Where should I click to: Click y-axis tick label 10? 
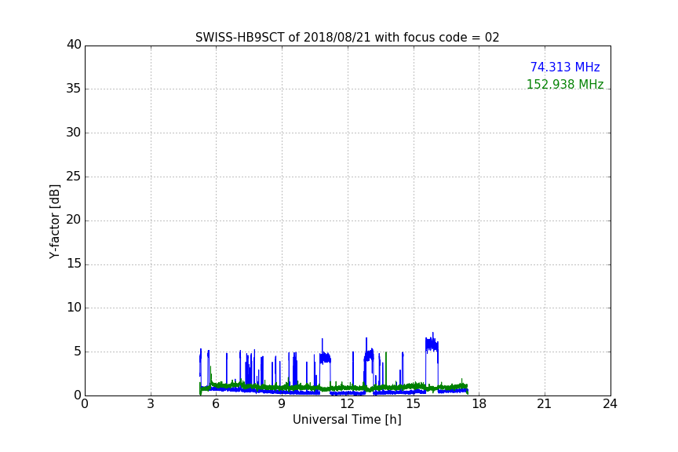point(74,308)
